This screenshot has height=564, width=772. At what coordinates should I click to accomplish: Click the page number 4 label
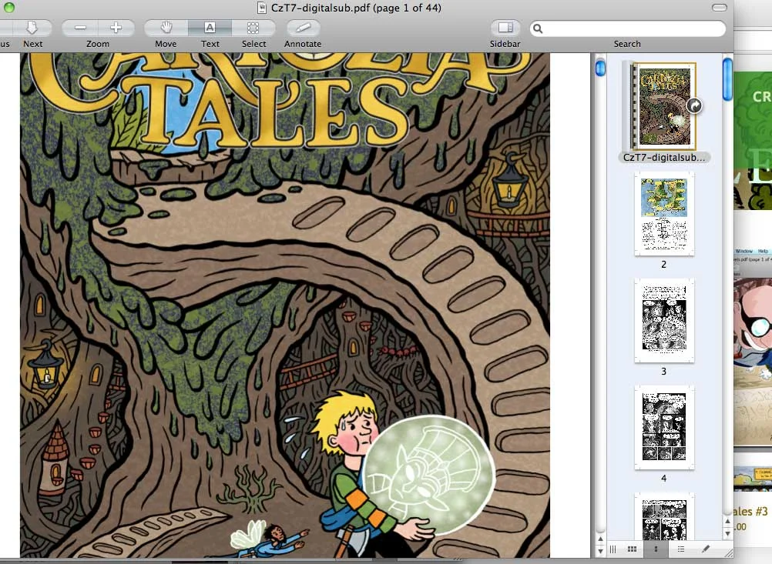tap(663, 478)
